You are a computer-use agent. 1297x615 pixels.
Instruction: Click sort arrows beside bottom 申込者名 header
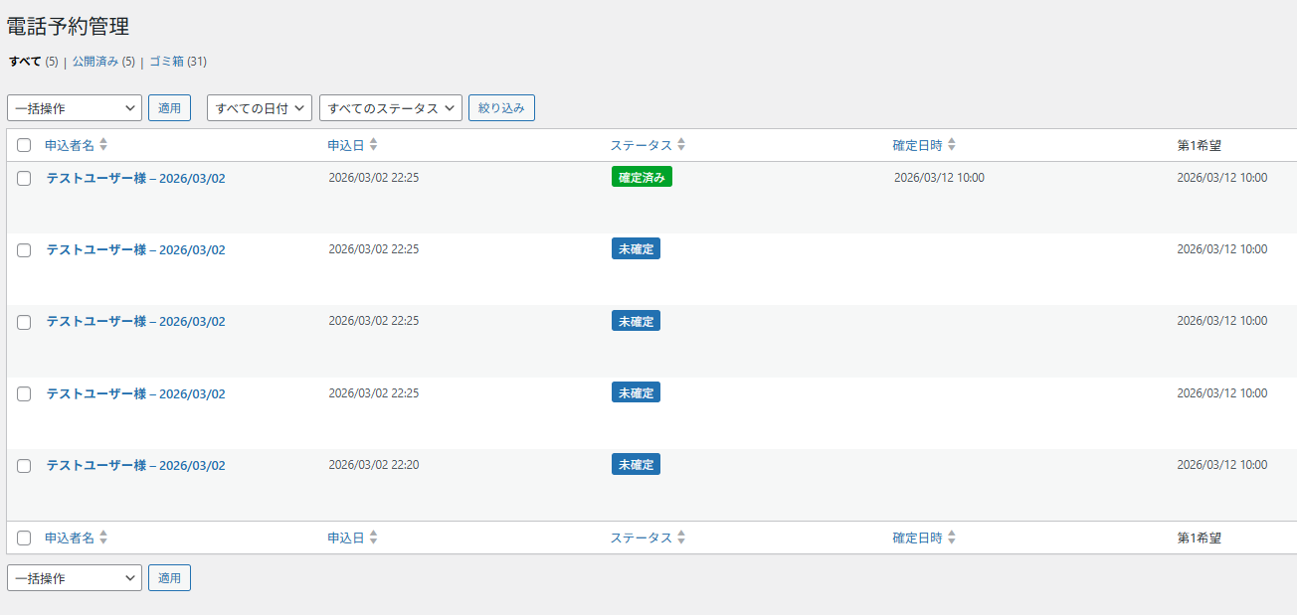(x=103, y=538)
